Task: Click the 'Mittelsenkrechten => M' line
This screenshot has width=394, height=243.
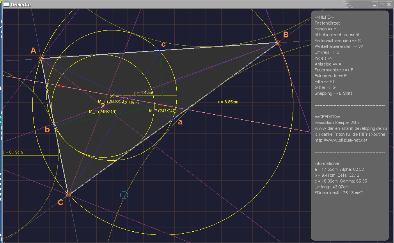Action: (x=336, y=35)
